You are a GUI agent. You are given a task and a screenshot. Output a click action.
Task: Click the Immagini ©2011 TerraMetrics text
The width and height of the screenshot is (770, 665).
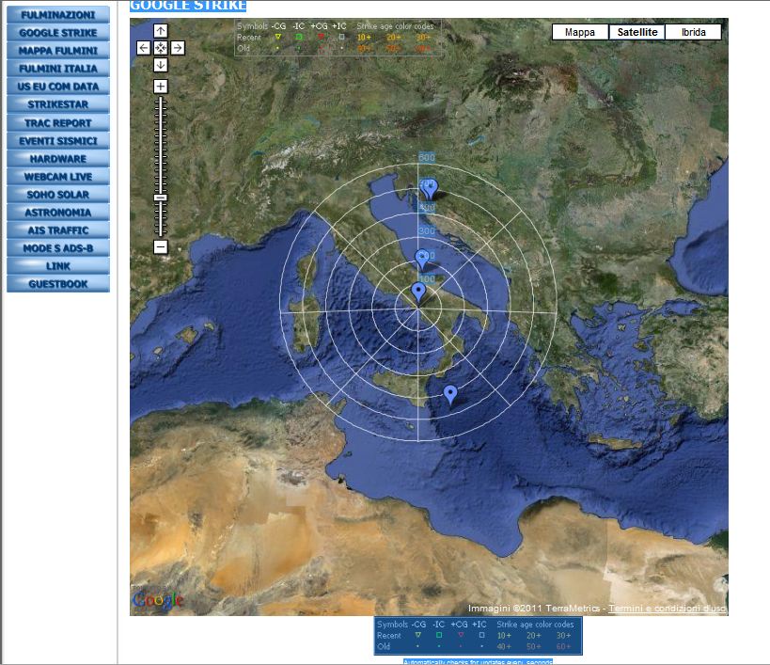[x=534, y=609]
